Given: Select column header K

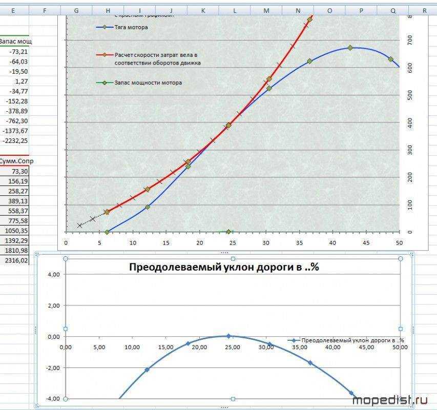Looking at the screenshot, I should [x=203, y=11].
